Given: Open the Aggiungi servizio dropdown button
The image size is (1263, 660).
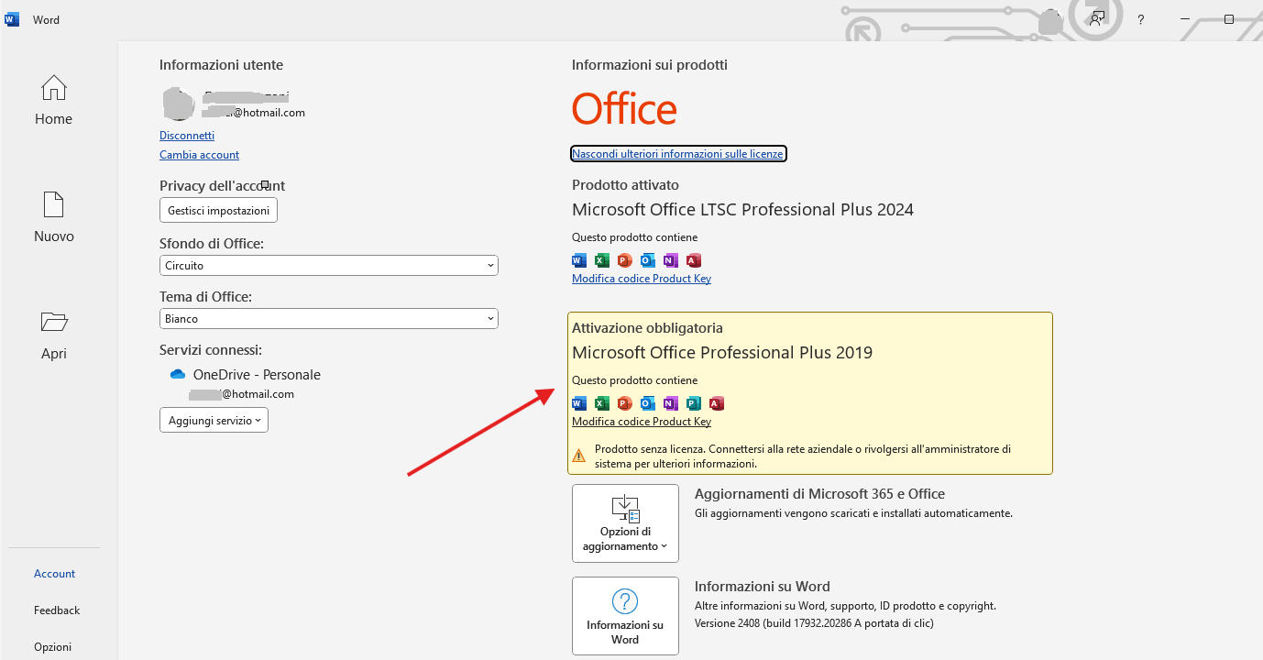Looking at the screenshot, I should (x=214, y=420).
